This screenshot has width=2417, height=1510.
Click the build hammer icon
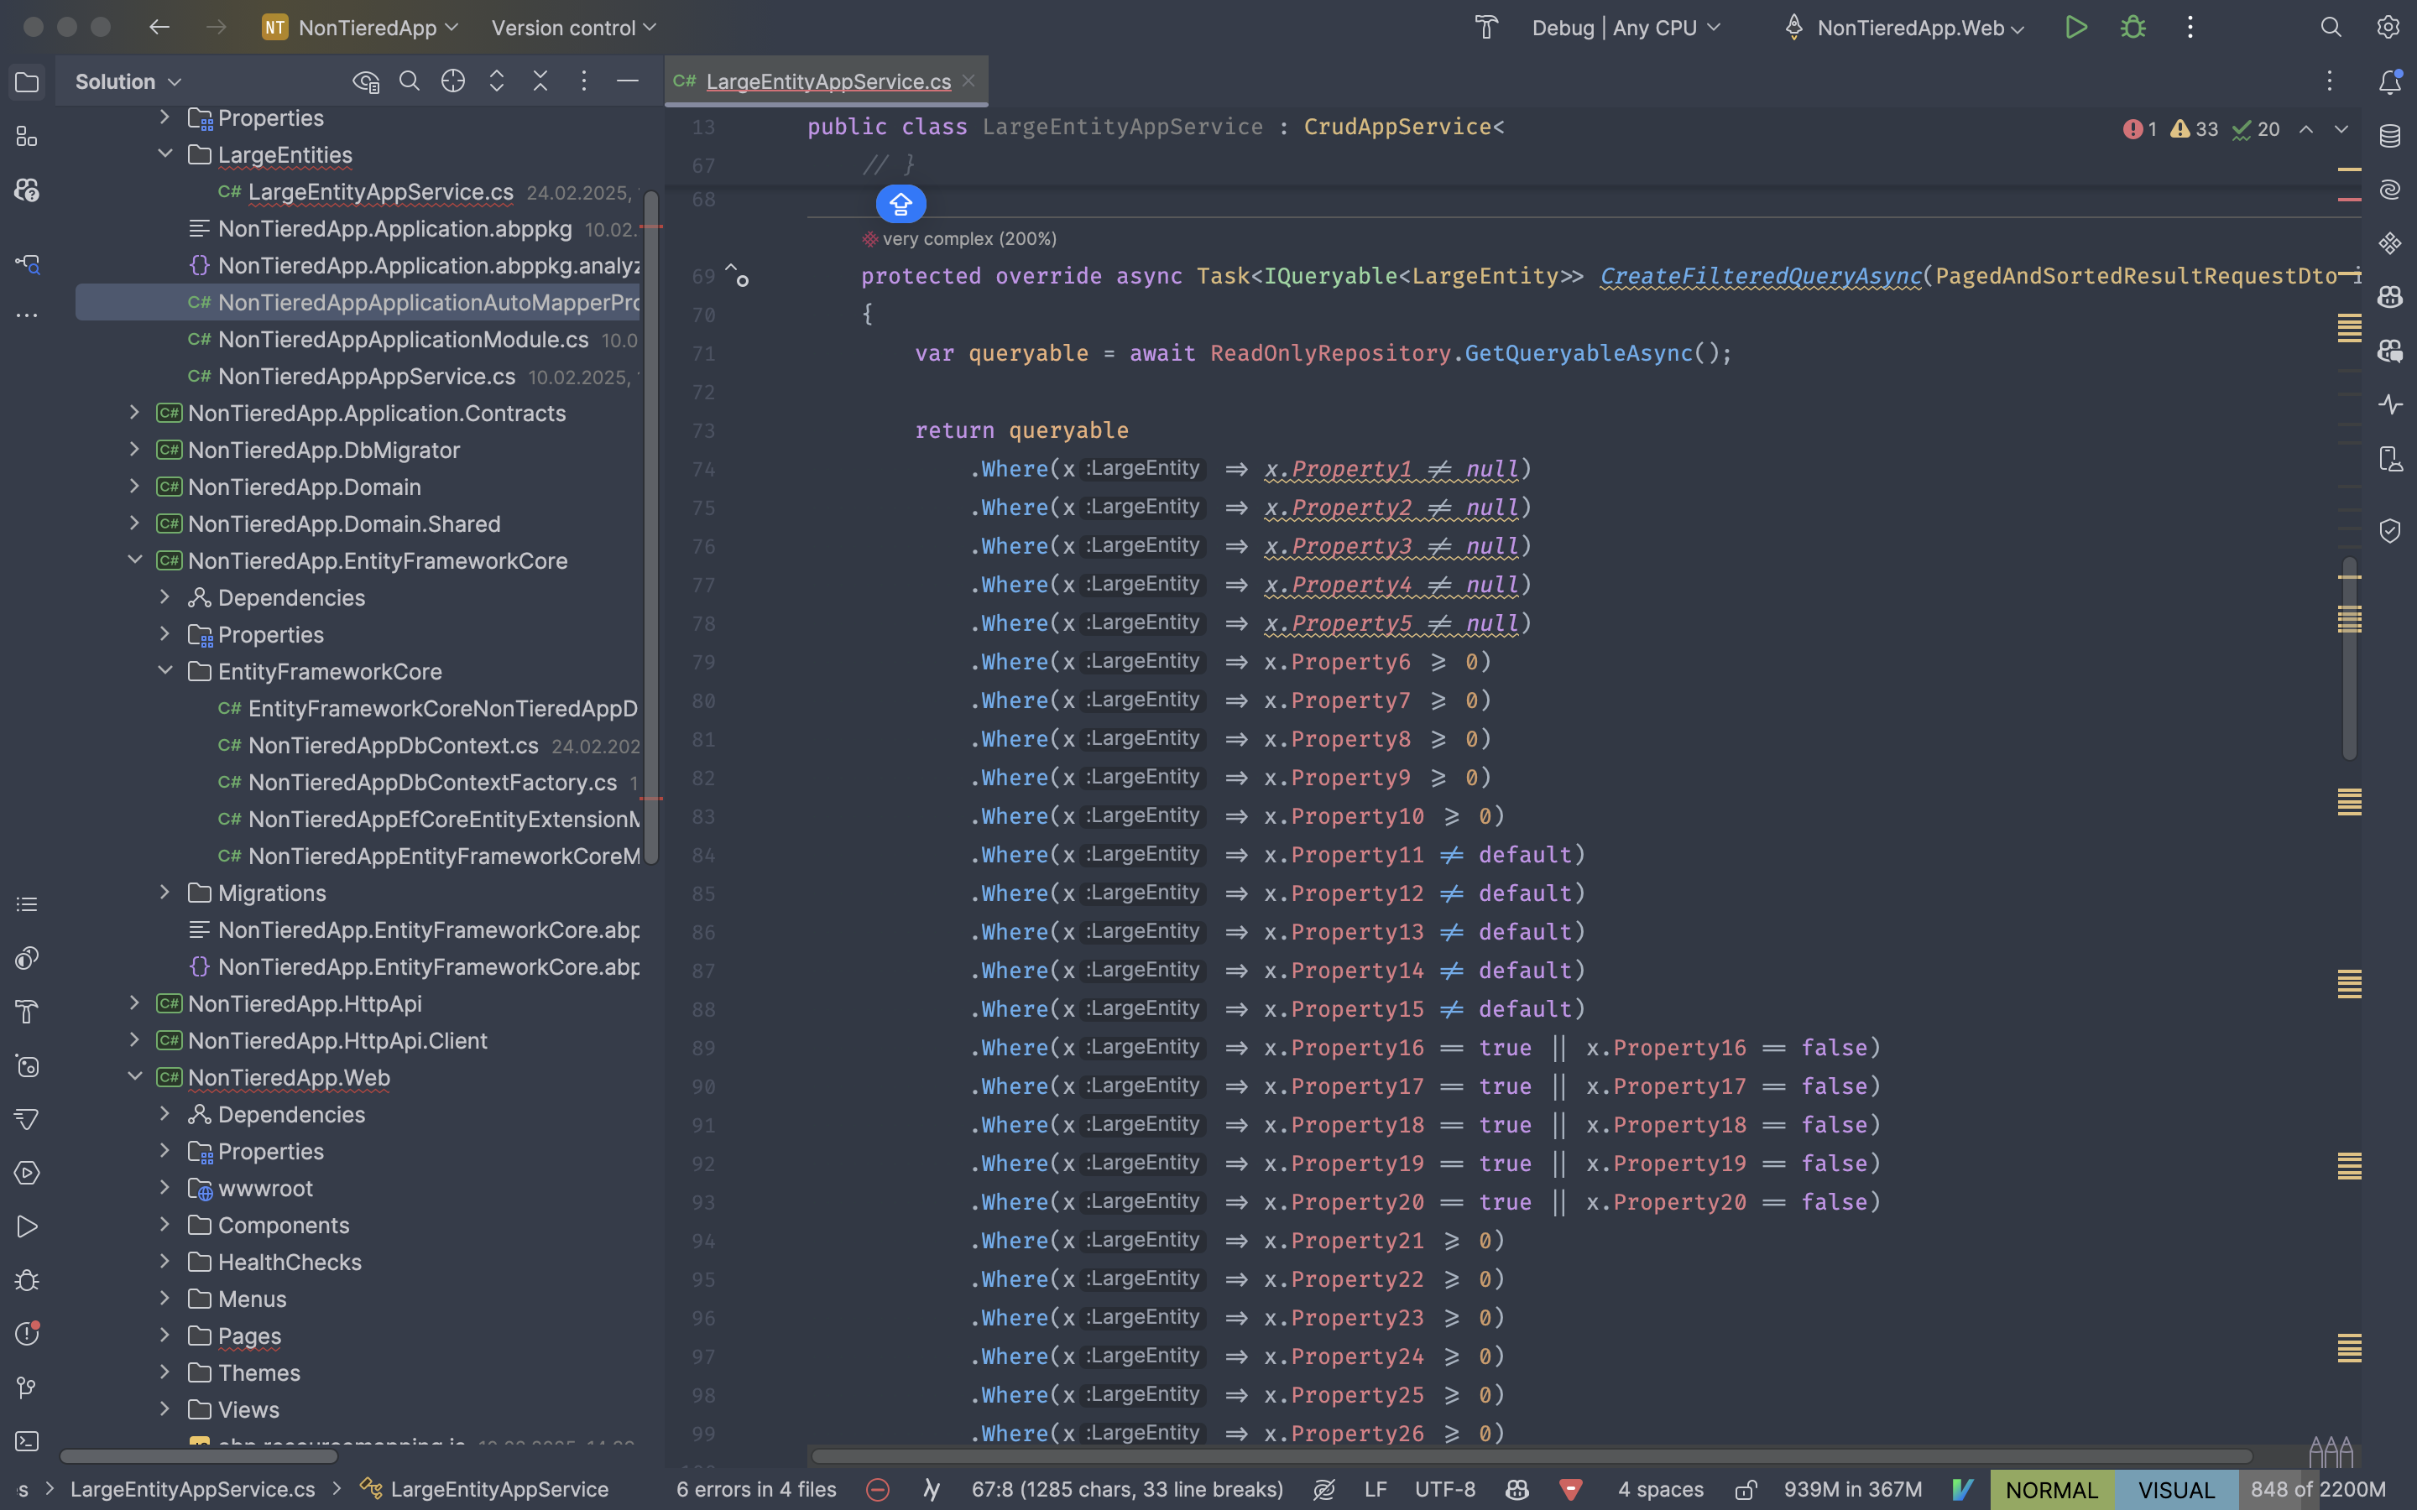(1486, 27)
